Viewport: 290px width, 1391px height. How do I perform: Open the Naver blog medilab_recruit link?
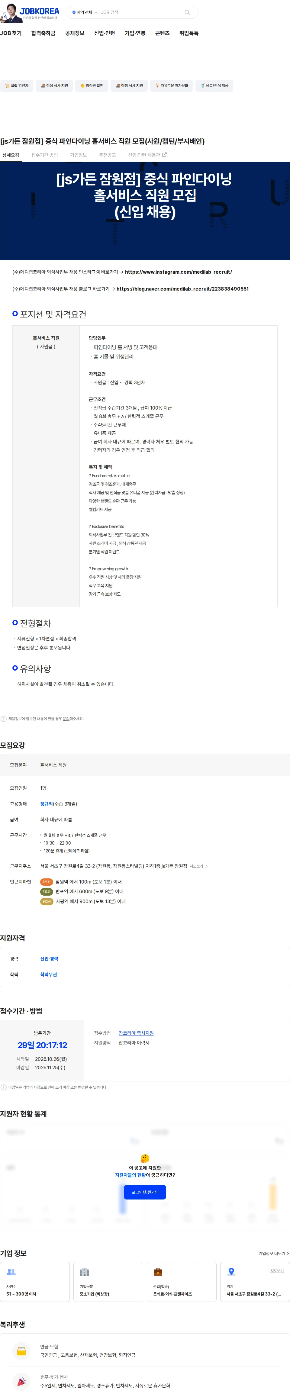[182, 289]
